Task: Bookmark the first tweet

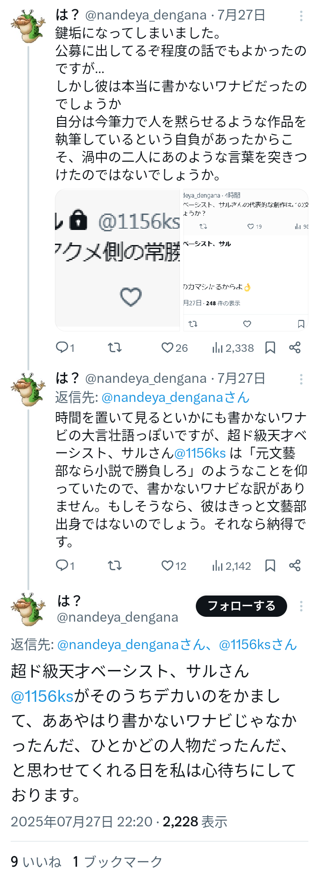Action: (270, 348)
